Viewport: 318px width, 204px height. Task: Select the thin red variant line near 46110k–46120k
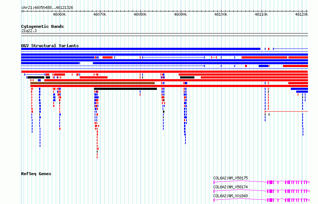point(286,112)
